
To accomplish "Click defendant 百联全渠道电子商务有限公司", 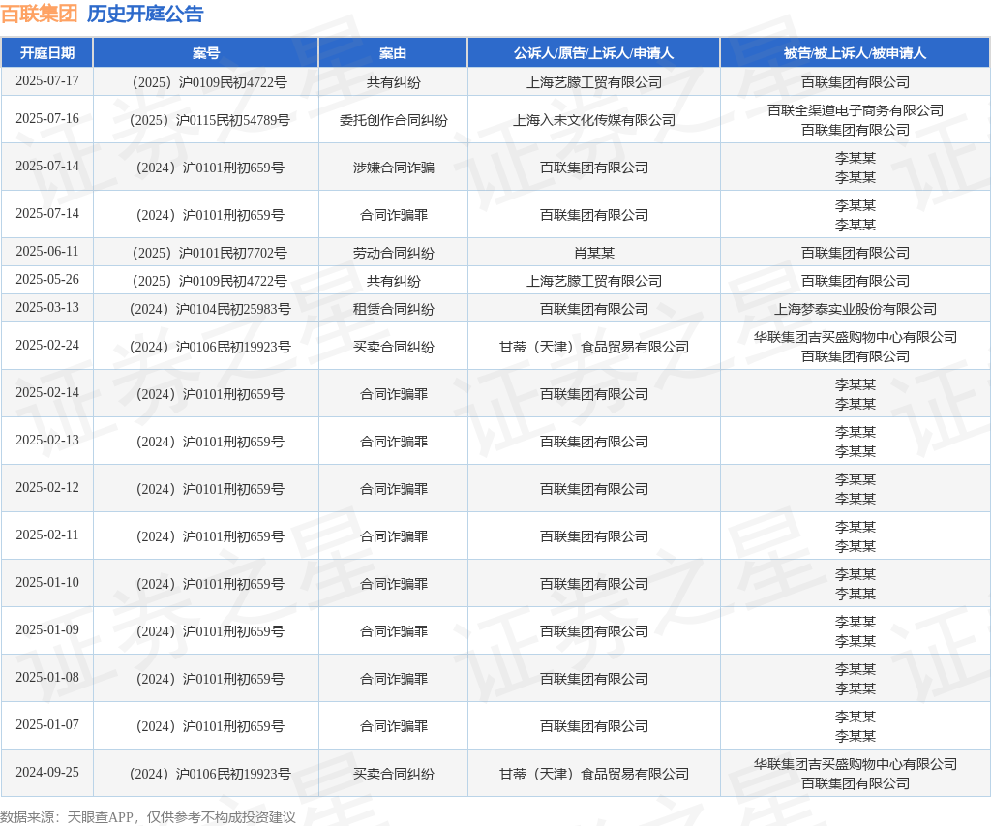I will [x=855, y=110].
